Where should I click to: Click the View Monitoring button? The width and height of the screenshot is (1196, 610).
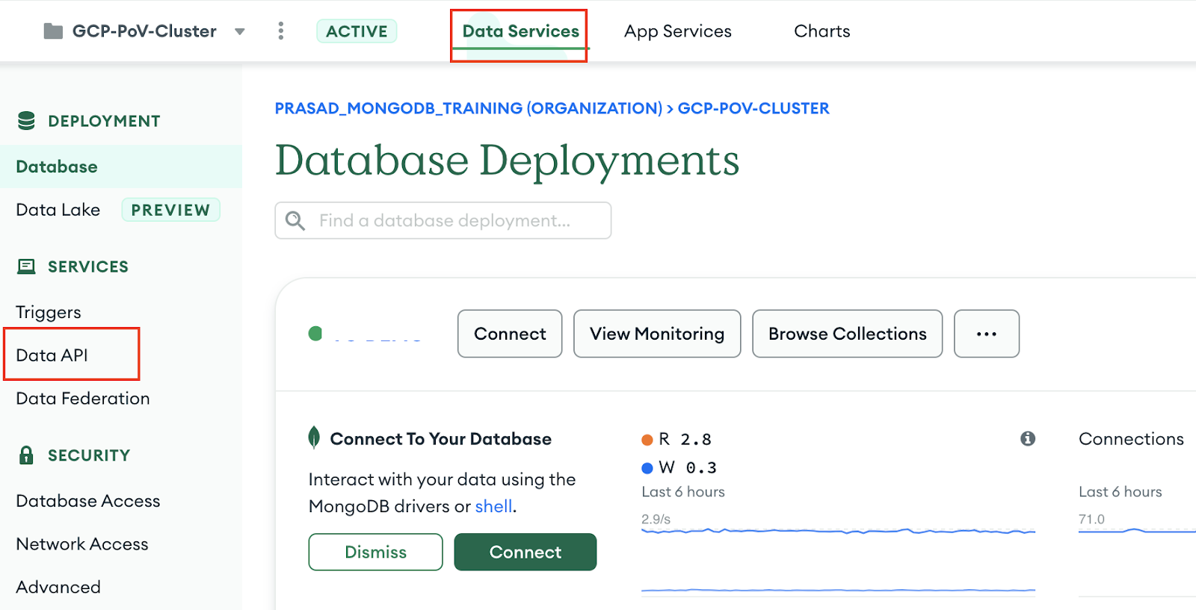click(x=657, y=334)
